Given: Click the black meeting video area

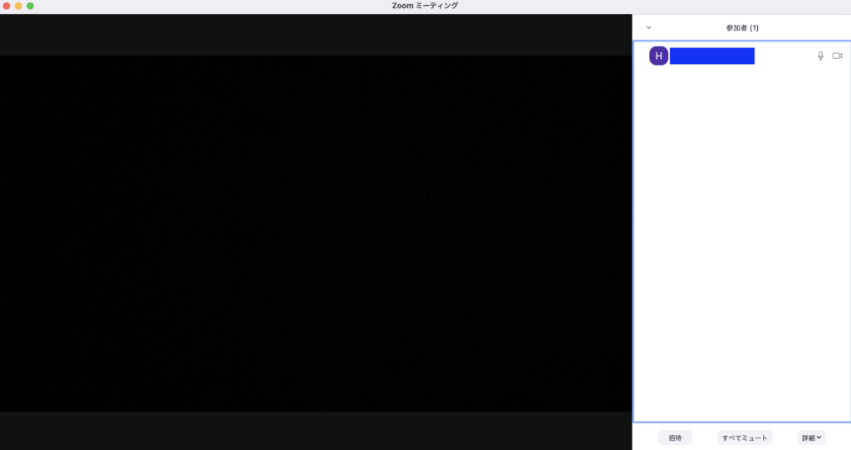Looking at the screenshot, I should coord(316,232).
